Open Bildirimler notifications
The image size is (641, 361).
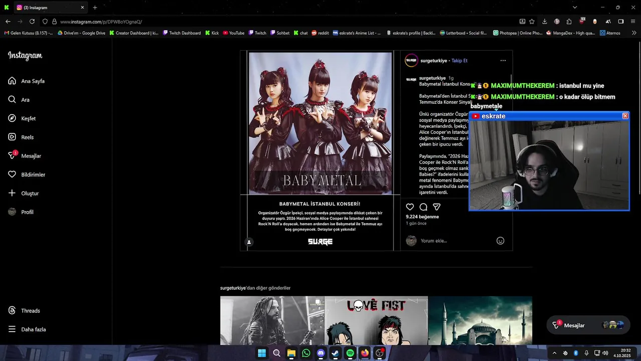[x=27, y=174]
